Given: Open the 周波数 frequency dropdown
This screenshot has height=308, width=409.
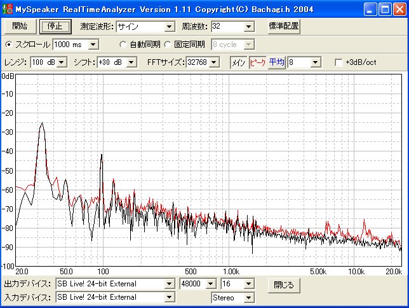Looking at the screenshot, I should coord(248,27).
